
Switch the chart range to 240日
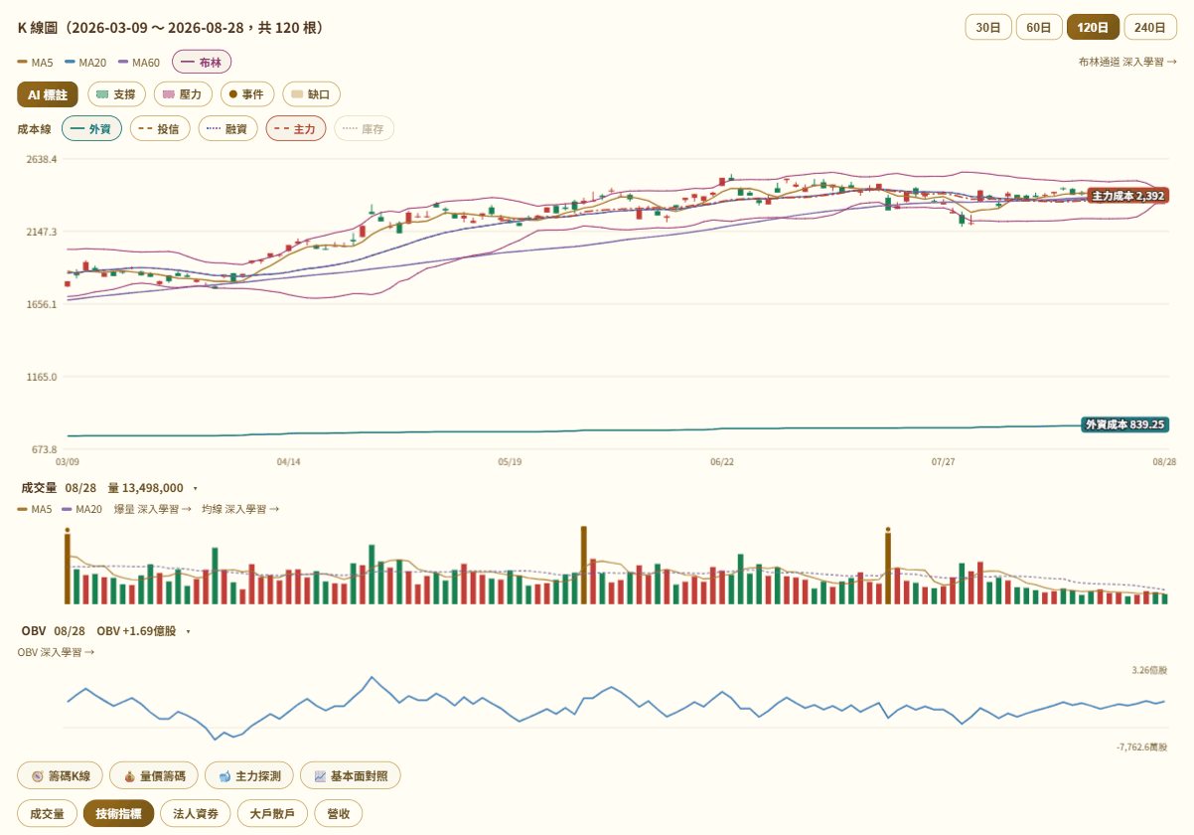pos(1150,27)
